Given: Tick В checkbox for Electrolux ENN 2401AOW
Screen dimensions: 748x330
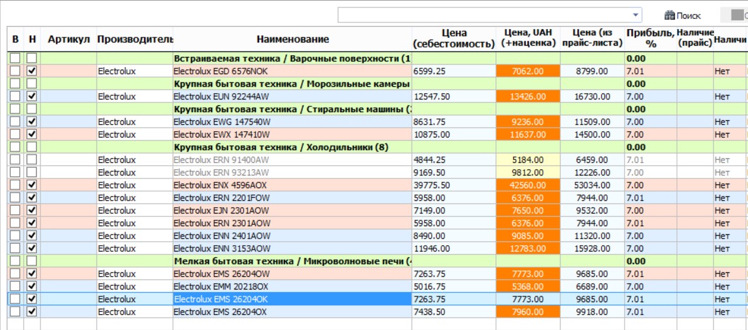Looking at the screenshot, I should [x=15, y=236].
